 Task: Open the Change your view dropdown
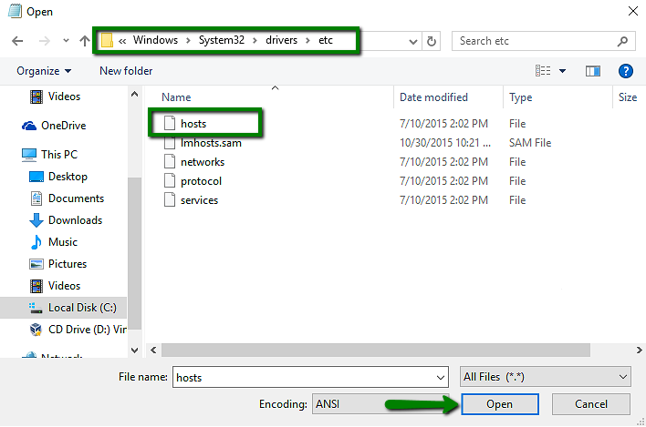[562, 71]
